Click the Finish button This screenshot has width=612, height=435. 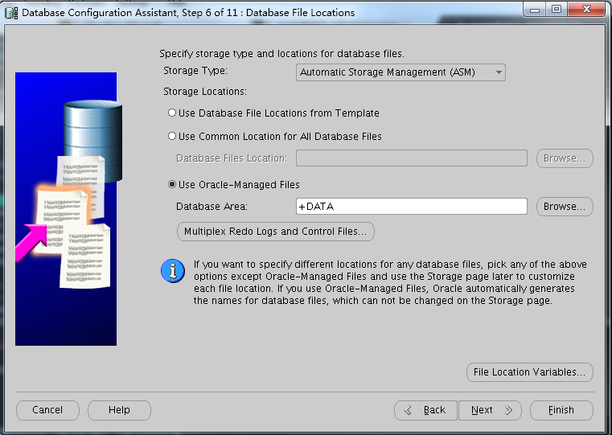(561, 410)
